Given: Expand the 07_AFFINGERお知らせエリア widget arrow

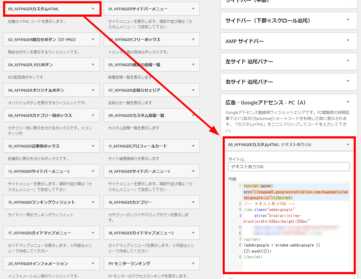Looking at the screenshot, I should click(x=193, y=90).
